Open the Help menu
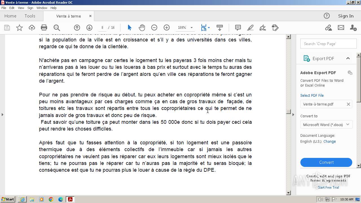The height and width of the screenshot is (203, 361). pyautogui.click(x=54, y=8)
